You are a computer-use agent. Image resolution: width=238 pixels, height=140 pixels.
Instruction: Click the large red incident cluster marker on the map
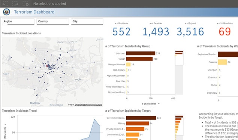click(x=48, y=66)
